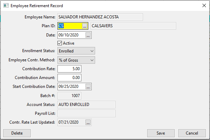Open the Start Contribution Date picker button
The image size is (210, 140).
[x=88, y=87]
